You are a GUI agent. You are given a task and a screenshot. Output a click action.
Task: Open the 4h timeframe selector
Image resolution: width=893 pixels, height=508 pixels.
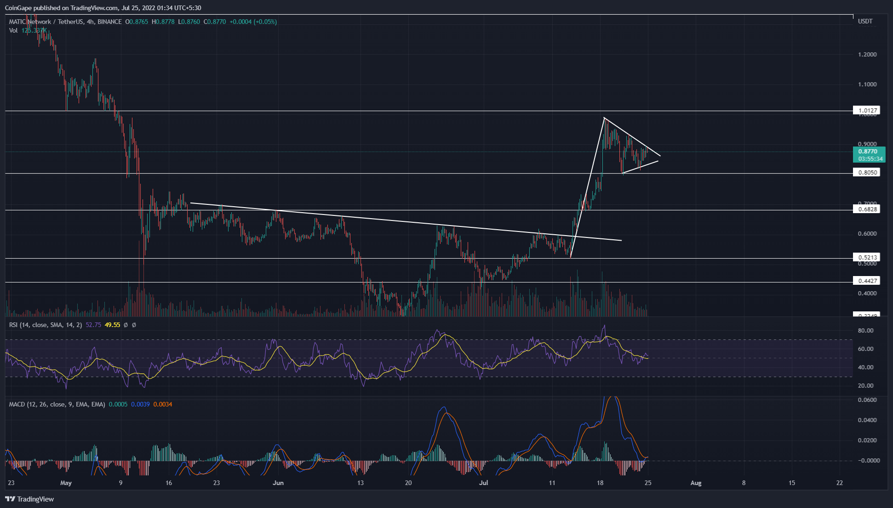click(x=90, y=21)
